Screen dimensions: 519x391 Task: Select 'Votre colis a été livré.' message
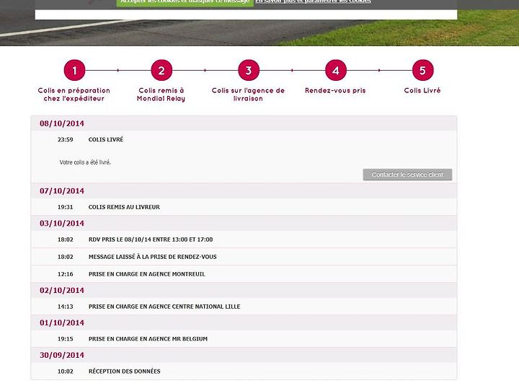pyautogui.click(x=85, y=162)
